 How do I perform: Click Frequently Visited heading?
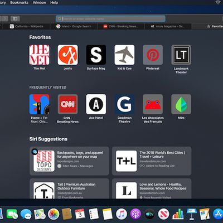[x=48, y=87]
